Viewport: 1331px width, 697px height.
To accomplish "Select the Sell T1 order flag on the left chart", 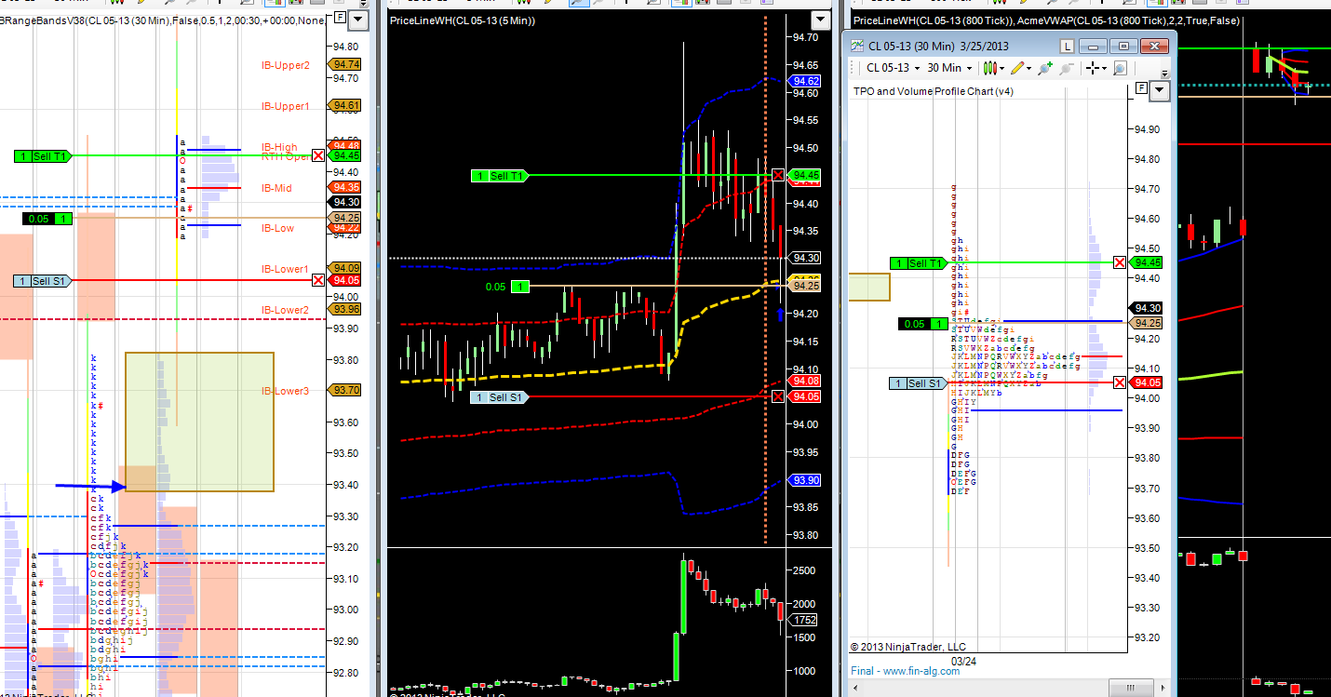I will (42, 156).
